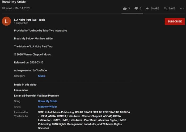Screen dimensions: 186x132
Task: Click the like/dislike ratio bar
Action: [x=133, y=13]
